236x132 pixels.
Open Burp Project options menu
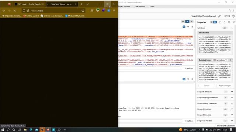pos(124,7)
